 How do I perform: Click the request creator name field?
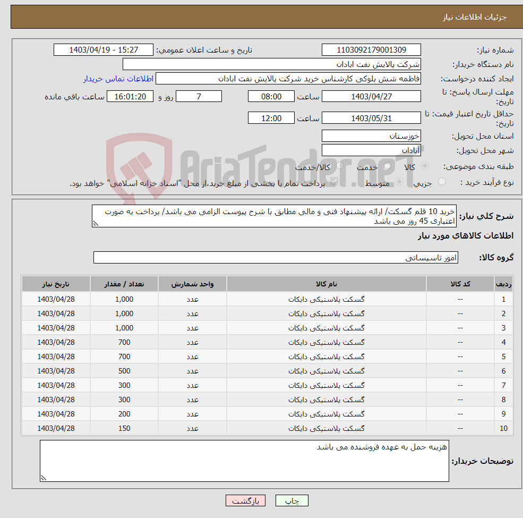[x=288, y=79]
